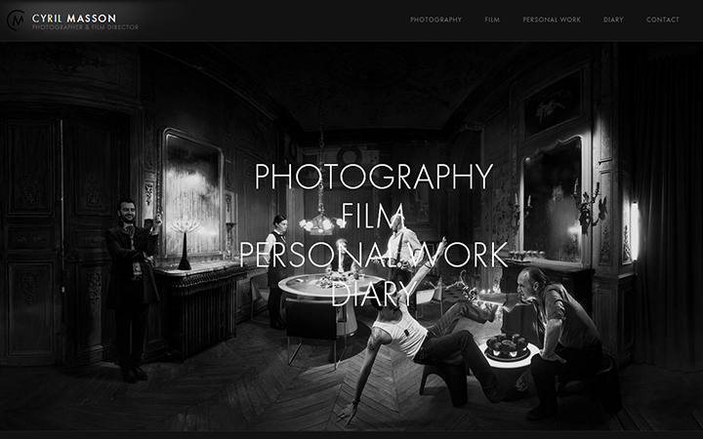Screen dimensions: 703x439
Task: Click the woman standing beside the round table
Action: point(279,263)
